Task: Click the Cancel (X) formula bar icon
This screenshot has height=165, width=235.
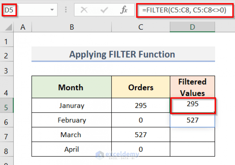Action: pyautogui.click(x=84, y=10)
